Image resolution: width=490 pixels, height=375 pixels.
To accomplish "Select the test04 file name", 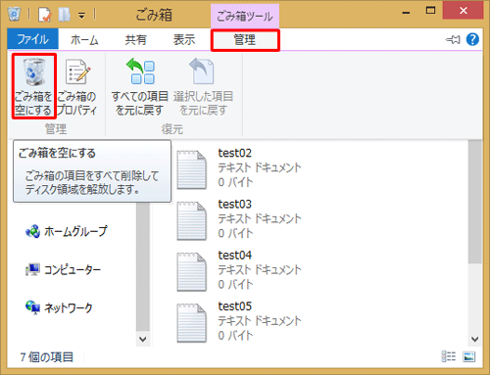I will 235,255.
